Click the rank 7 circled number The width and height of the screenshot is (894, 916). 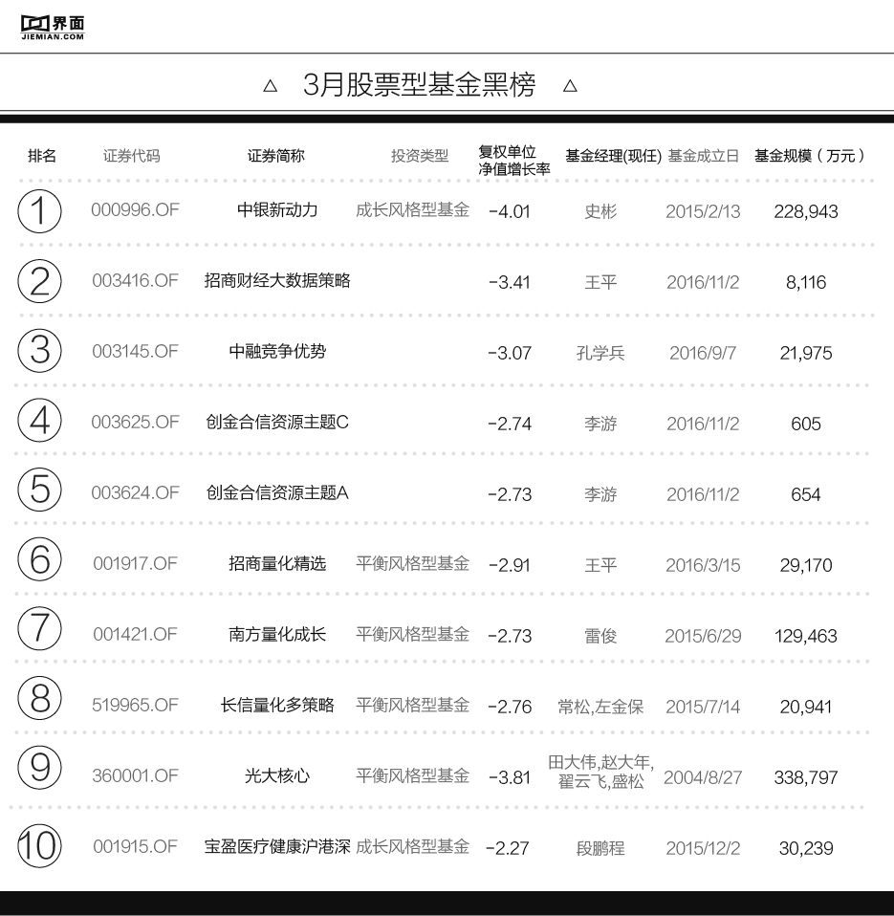[x=39, y=628]
